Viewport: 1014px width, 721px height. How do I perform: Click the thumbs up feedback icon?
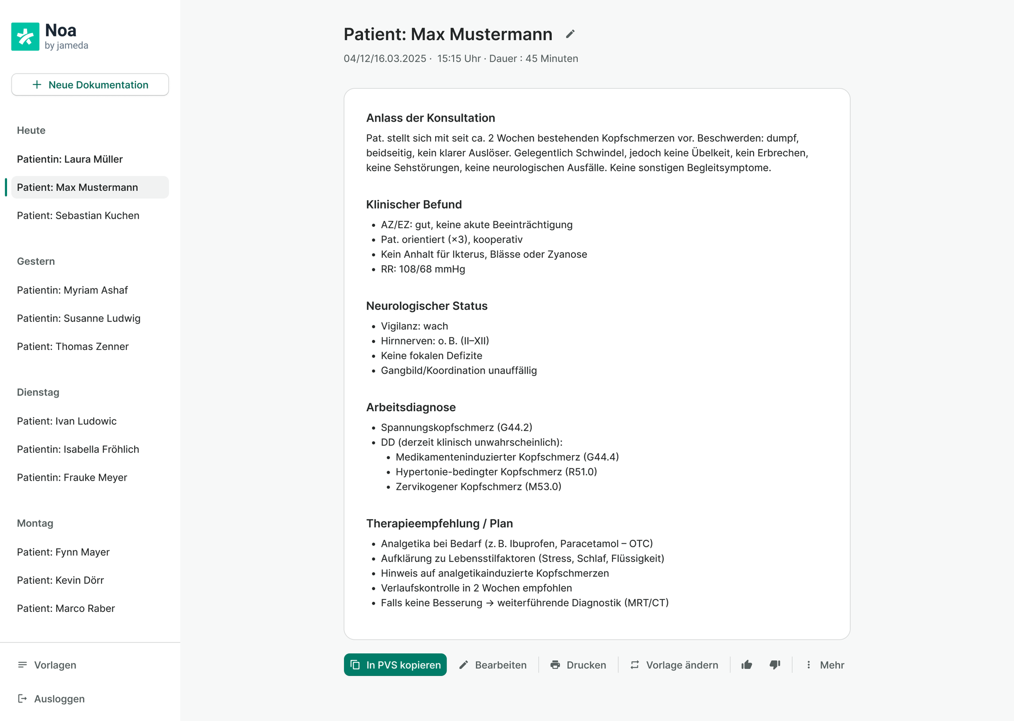click(x=747, y=665)
